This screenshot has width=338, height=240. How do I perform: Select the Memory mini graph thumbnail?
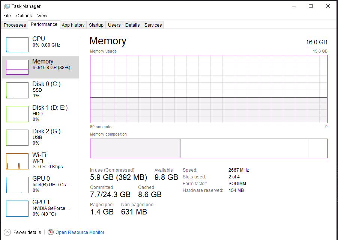pos(17,67)
